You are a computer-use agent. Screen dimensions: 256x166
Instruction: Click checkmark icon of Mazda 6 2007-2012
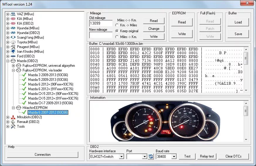click(24, 112)
